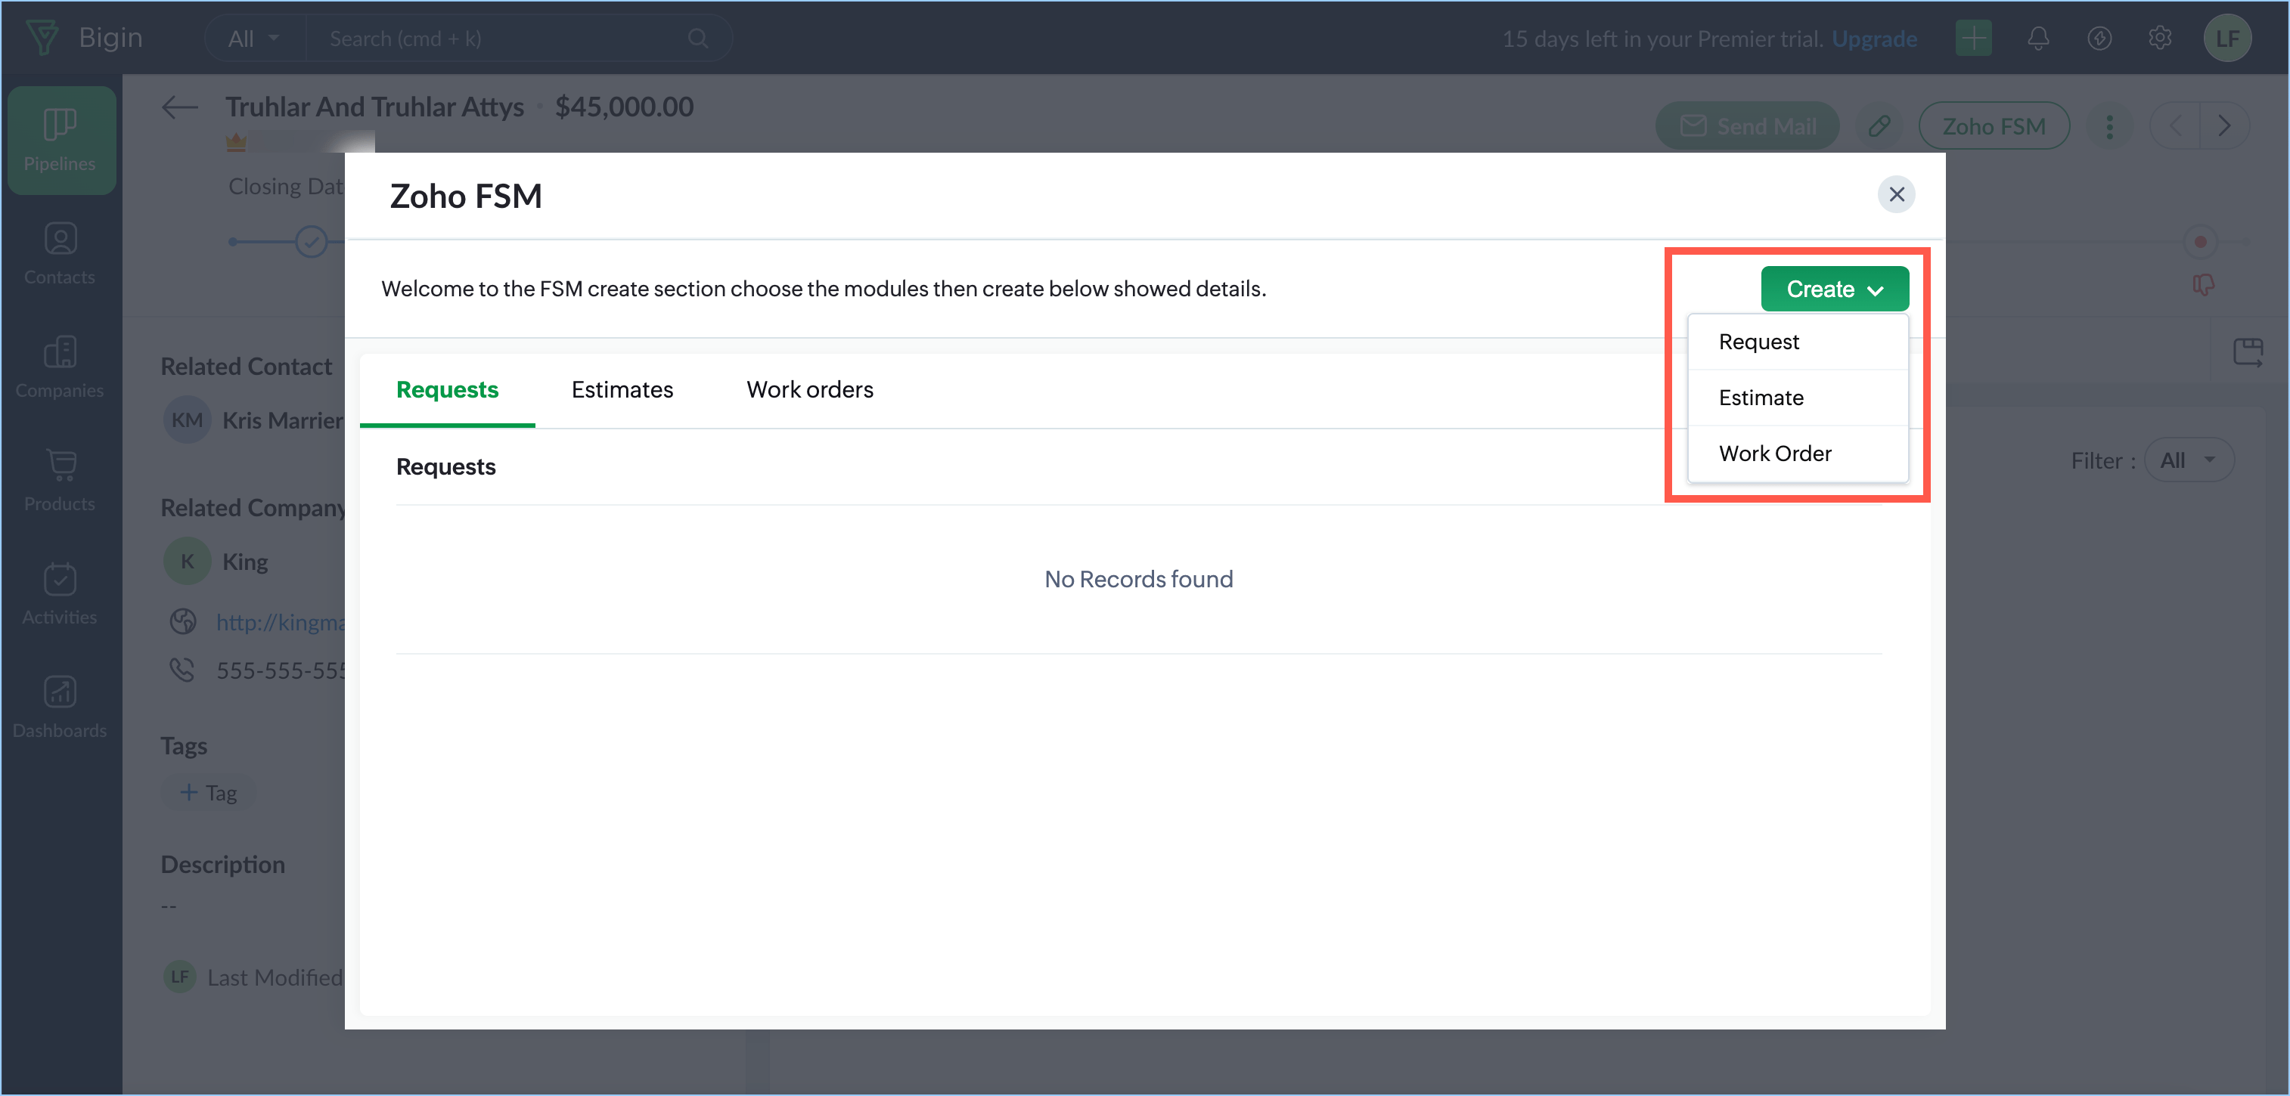
Task: Open the Companies module in sidebar
Action: (60, 366)
